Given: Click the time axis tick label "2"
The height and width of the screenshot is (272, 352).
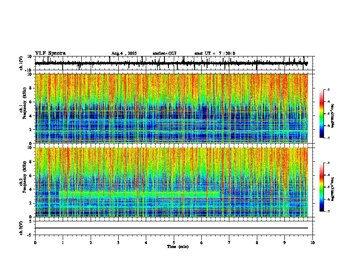Looking at the screenshot, I should 91,243.
